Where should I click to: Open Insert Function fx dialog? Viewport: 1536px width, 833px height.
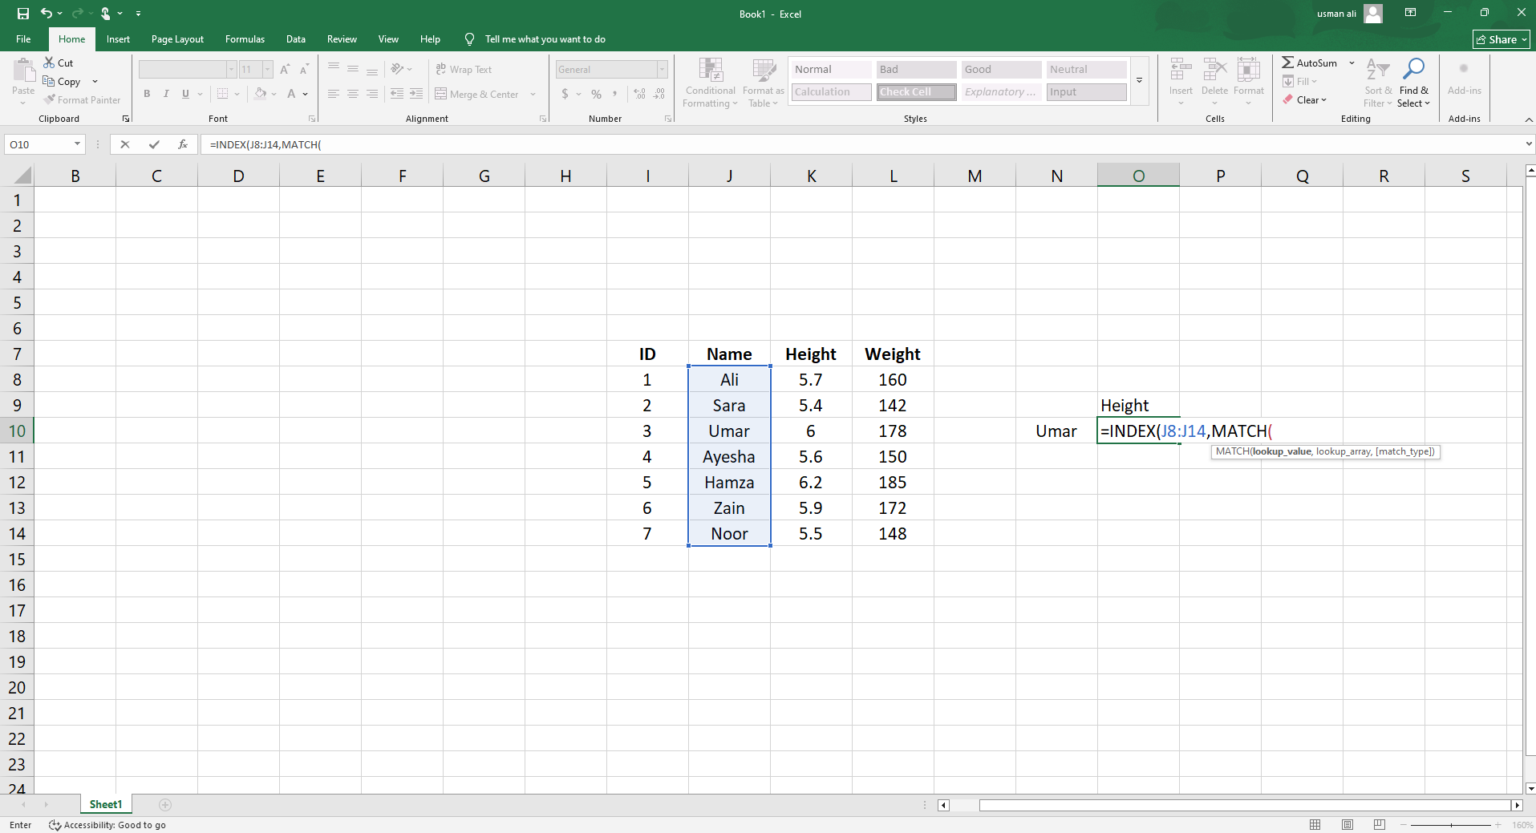[x=183, y=144]
